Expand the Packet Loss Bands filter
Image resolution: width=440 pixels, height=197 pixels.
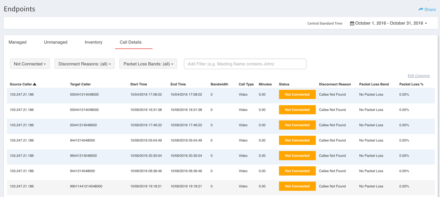coord(148,64)
